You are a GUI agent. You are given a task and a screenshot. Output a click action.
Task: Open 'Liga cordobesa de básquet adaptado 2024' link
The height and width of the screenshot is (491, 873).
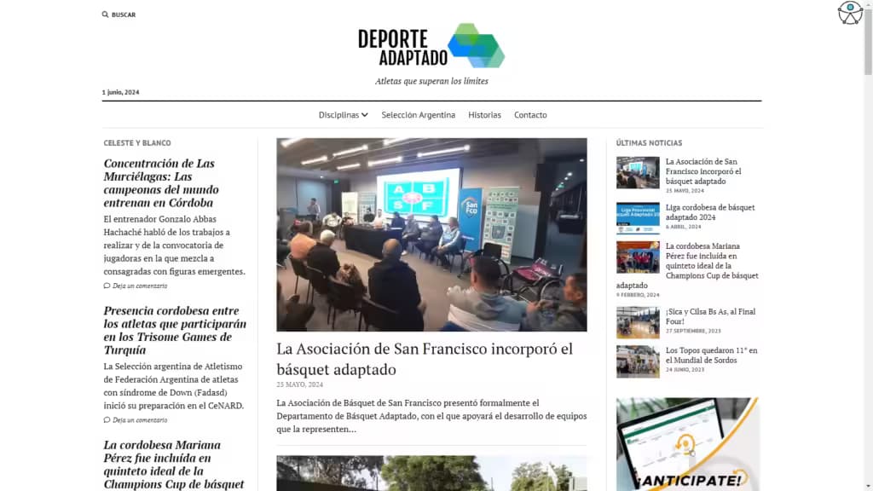pos(709,212)
